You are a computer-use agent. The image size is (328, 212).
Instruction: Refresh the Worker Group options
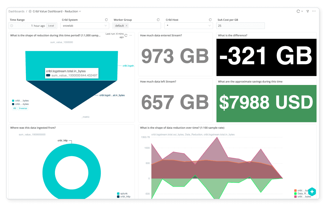point(158,20)
